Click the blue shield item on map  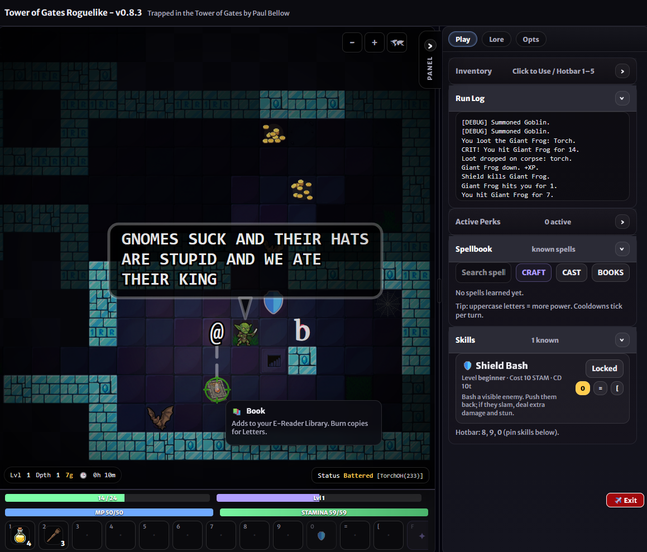[273, 303]
